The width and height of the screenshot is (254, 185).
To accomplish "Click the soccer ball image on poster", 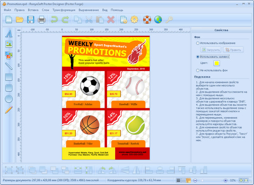I will tap(90, 86).
